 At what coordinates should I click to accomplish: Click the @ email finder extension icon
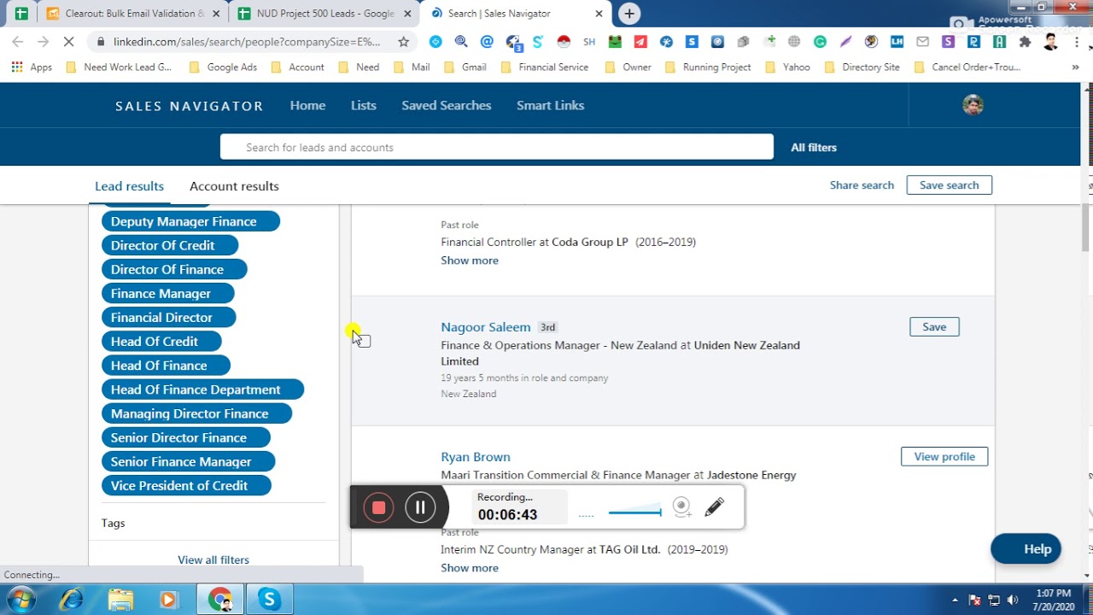487,42
